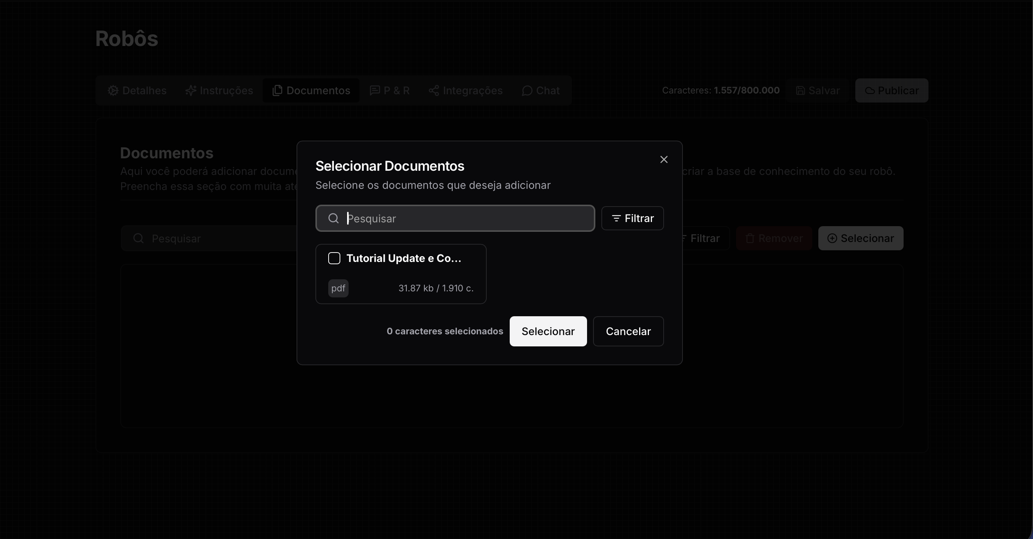
Task: Click the pdf file type badge
Action: pyautogui.click(x=338, y=288)
